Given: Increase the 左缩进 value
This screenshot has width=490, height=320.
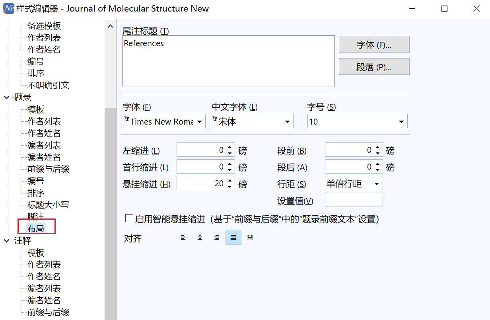Looking at the screenshot, I should coord(229,148).
